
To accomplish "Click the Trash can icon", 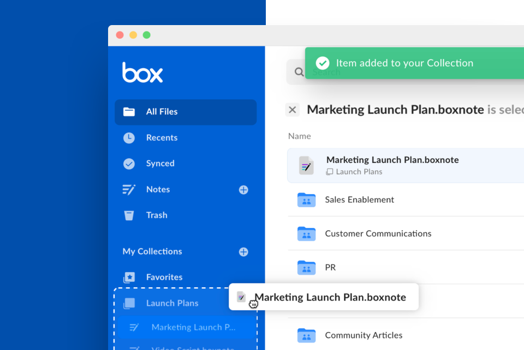I will coord(129,215).
